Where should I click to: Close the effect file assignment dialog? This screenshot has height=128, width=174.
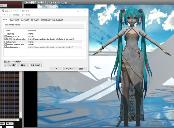click(x=85, y=11)
